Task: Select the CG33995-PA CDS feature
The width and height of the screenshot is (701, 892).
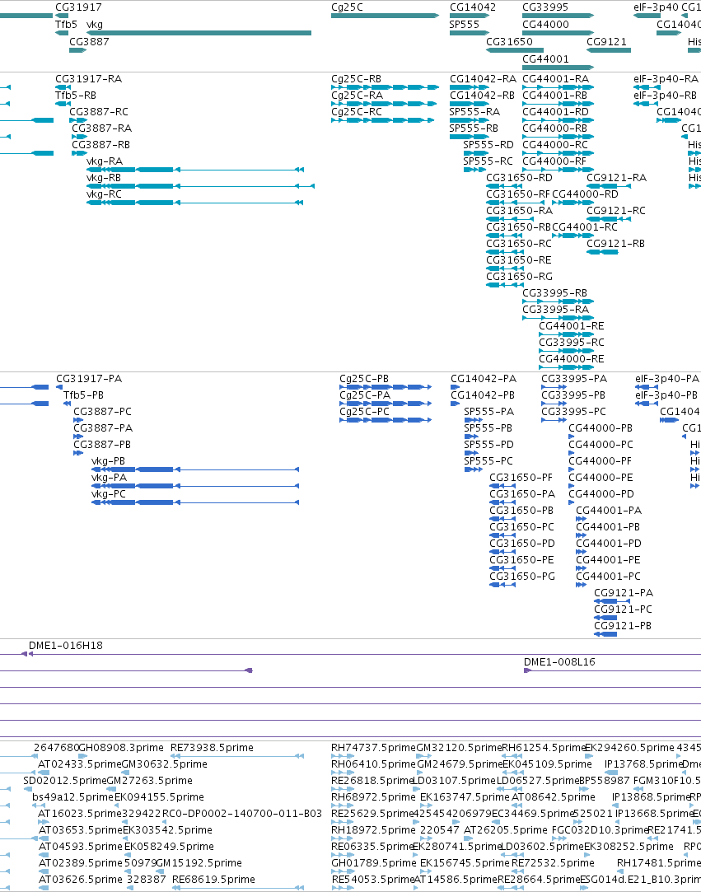Action: click(554, 387)
